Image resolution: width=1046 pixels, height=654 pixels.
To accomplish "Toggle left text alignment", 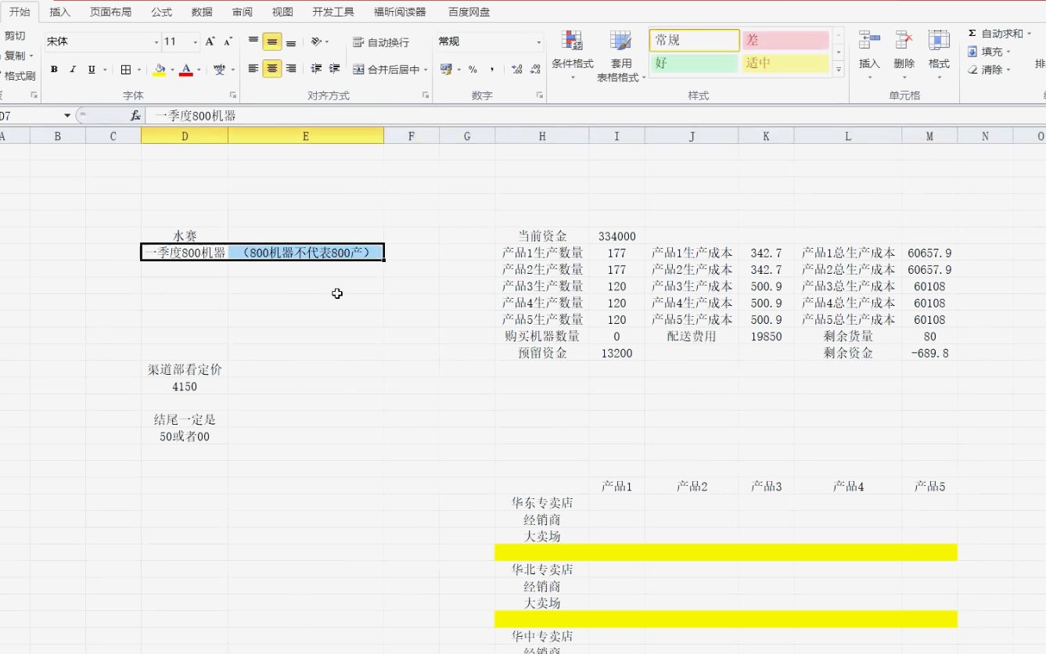I will 253,69.
